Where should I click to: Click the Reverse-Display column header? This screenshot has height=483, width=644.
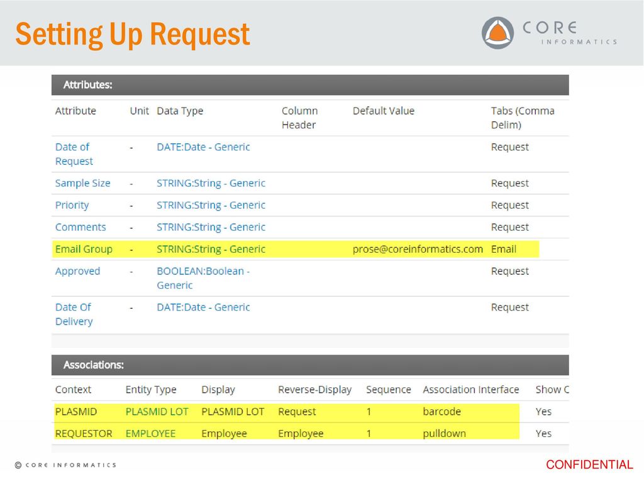coord(314,390)
